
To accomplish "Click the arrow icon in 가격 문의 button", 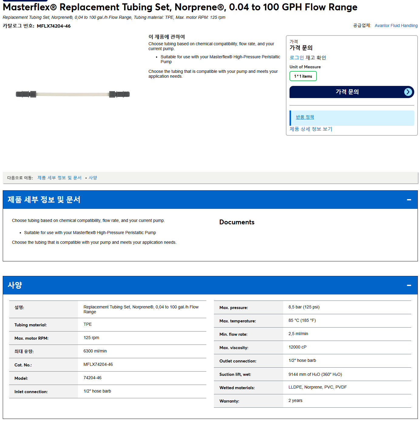I will click(408, 92).
